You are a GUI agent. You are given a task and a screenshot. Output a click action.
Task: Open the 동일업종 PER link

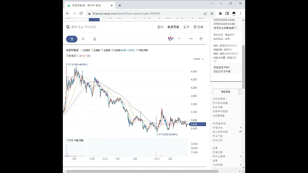tap(222, 67)
